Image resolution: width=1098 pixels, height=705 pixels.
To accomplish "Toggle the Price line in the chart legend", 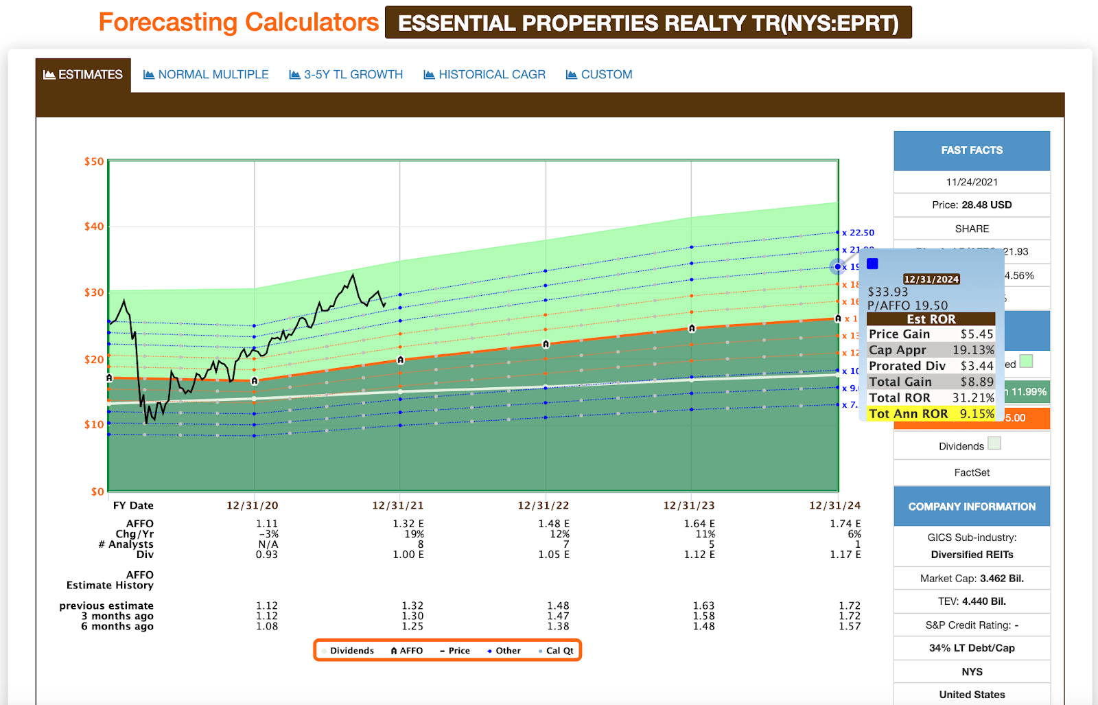I will tap(455, 651).
